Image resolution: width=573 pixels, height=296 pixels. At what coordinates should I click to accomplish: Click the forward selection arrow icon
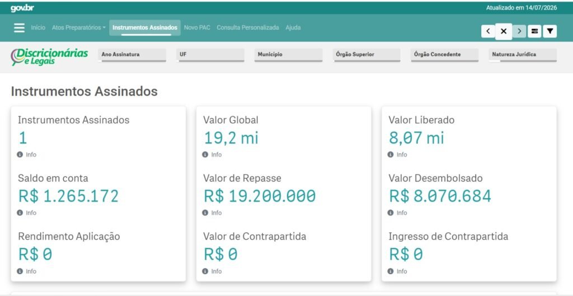[x=519, y=31]
